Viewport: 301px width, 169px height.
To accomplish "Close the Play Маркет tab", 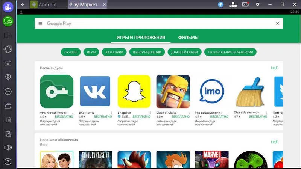I will tap(104, 5).
